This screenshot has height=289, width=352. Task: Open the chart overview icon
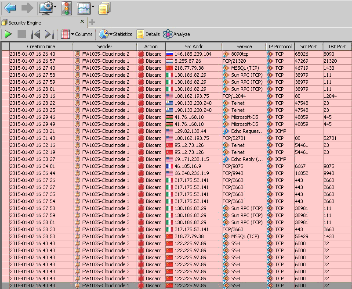tap(83, 8)
